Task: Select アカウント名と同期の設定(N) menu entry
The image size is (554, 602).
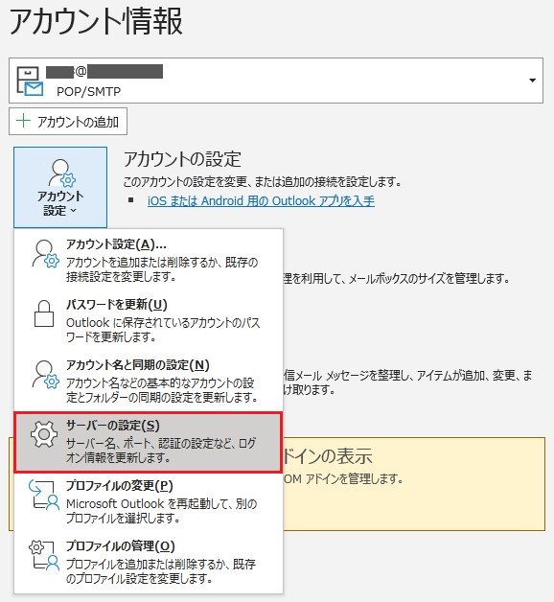Action: pyautogui.click(x=149, y=381)
